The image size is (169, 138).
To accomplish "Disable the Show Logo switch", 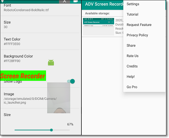I will pos(71,81).
